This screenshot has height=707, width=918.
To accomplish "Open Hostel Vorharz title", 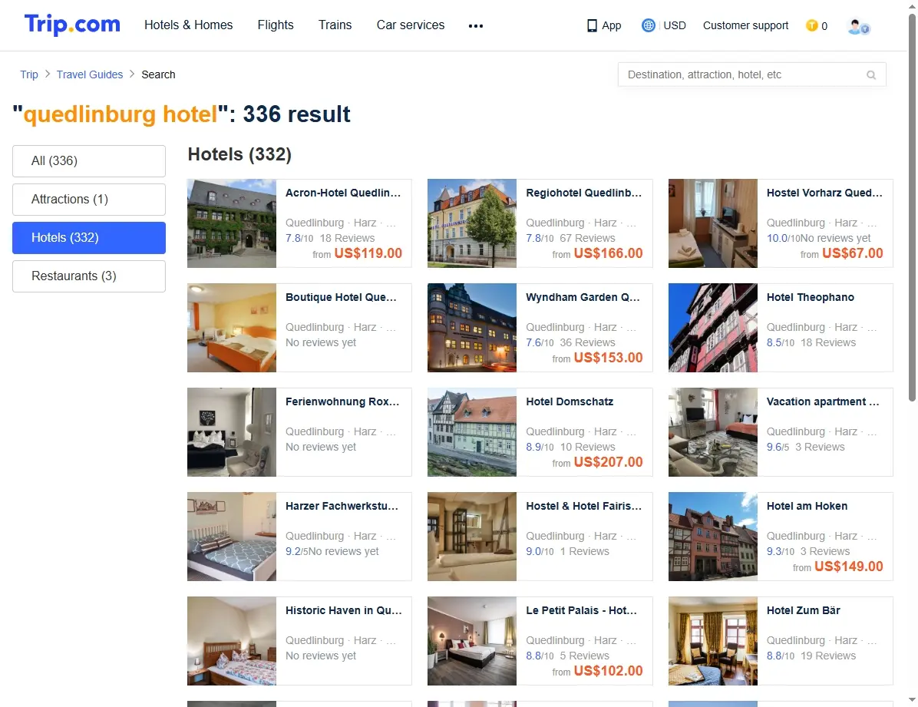I will tap(824, 193).
